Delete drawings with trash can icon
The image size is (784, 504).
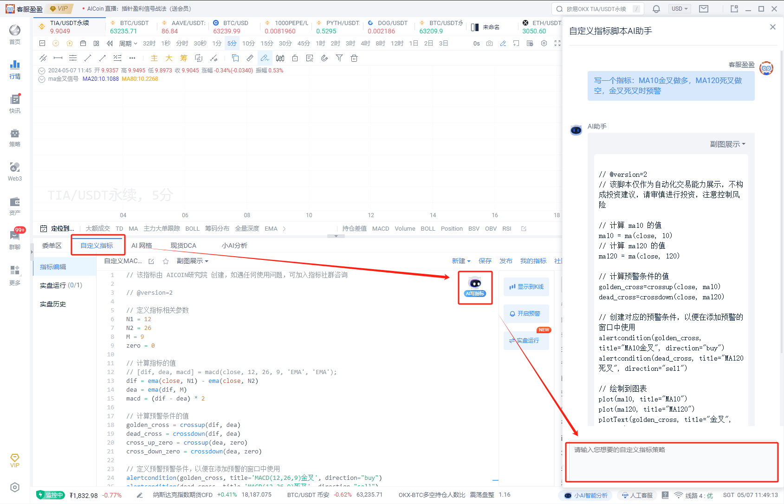(x=354, y=58)
